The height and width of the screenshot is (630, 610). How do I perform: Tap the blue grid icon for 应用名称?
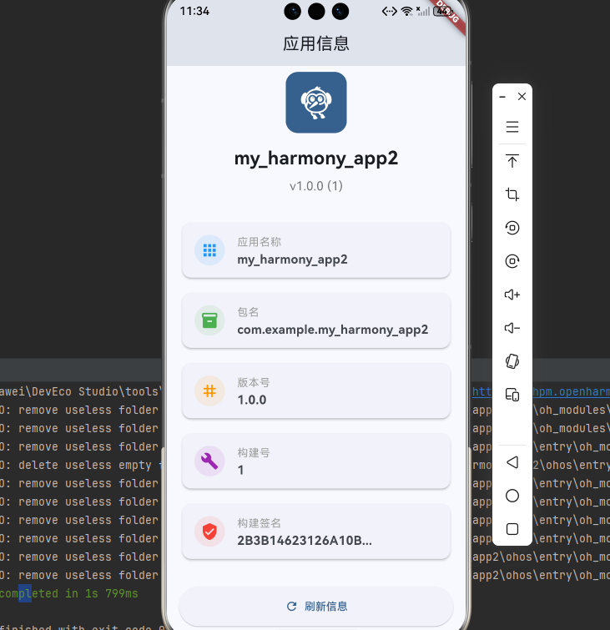pyautogui.click(x=209, y=250)
